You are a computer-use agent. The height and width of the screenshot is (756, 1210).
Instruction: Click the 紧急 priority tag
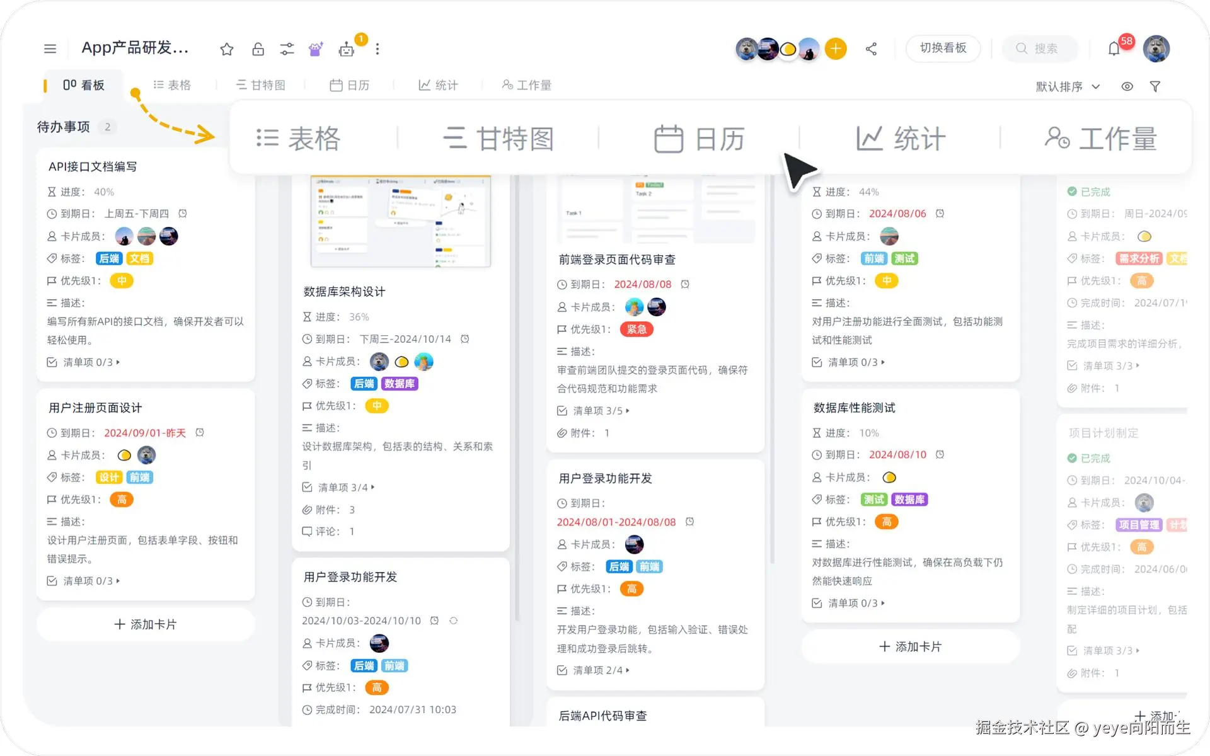point(637,329)
